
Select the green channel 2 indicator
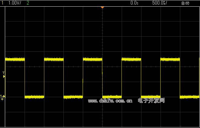pyautogui.click(x=28, y=3)
